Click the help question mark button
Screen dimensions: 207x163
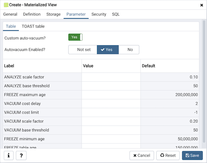tap(21, 155)
